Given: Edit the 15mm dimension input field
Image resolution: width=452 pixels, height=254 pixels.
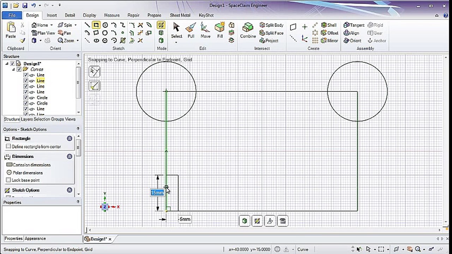Looking at the screenshot, I should (157, 193).
